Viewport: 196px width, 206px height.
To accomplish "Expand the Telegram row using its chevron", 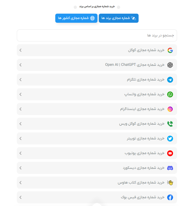I will [x=21, y=80].
